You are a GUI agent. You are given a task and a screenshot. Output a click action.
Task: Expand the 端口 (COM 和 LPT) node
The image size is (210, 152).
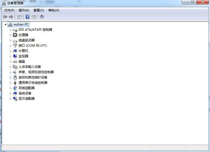point(10,46)
